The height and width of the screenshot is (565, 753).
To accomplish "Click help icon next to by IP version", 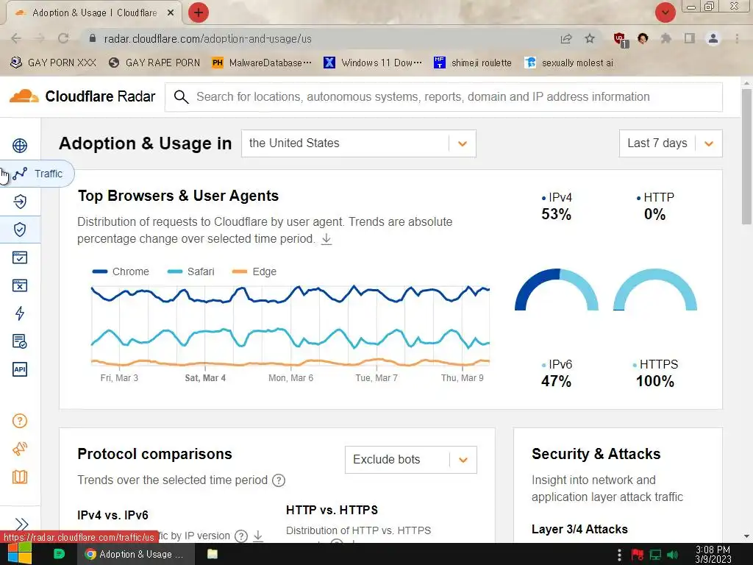I will [241, 536].
